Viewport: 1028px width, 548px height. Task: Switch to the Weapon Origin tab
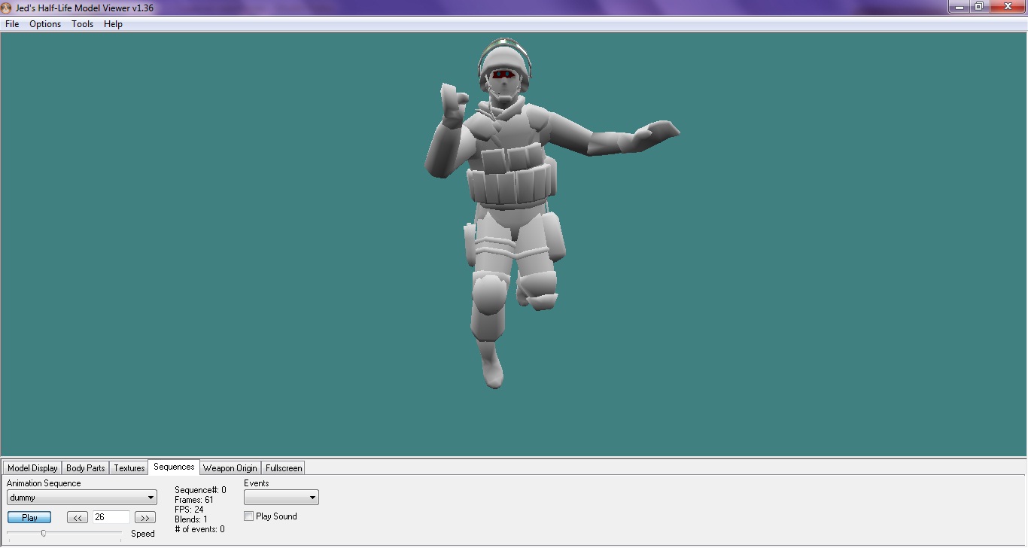230,468
